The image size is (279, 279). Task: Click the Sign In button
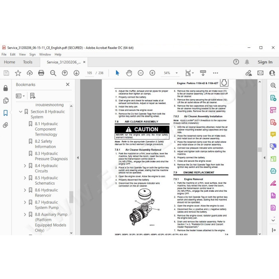(x=265, y=62)
